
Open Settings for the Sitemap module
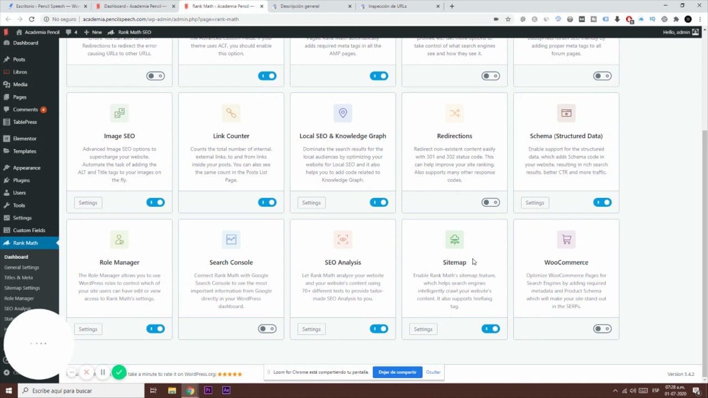[x=423, y=329]
